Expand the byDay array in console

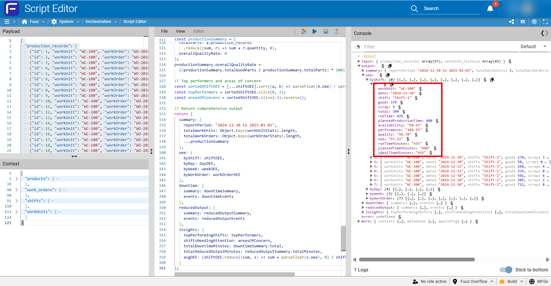coord(367,189)
